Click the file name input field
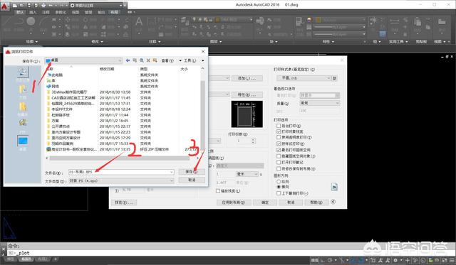Viewport: 456px width, 265px height. click(x=121, y=172)
